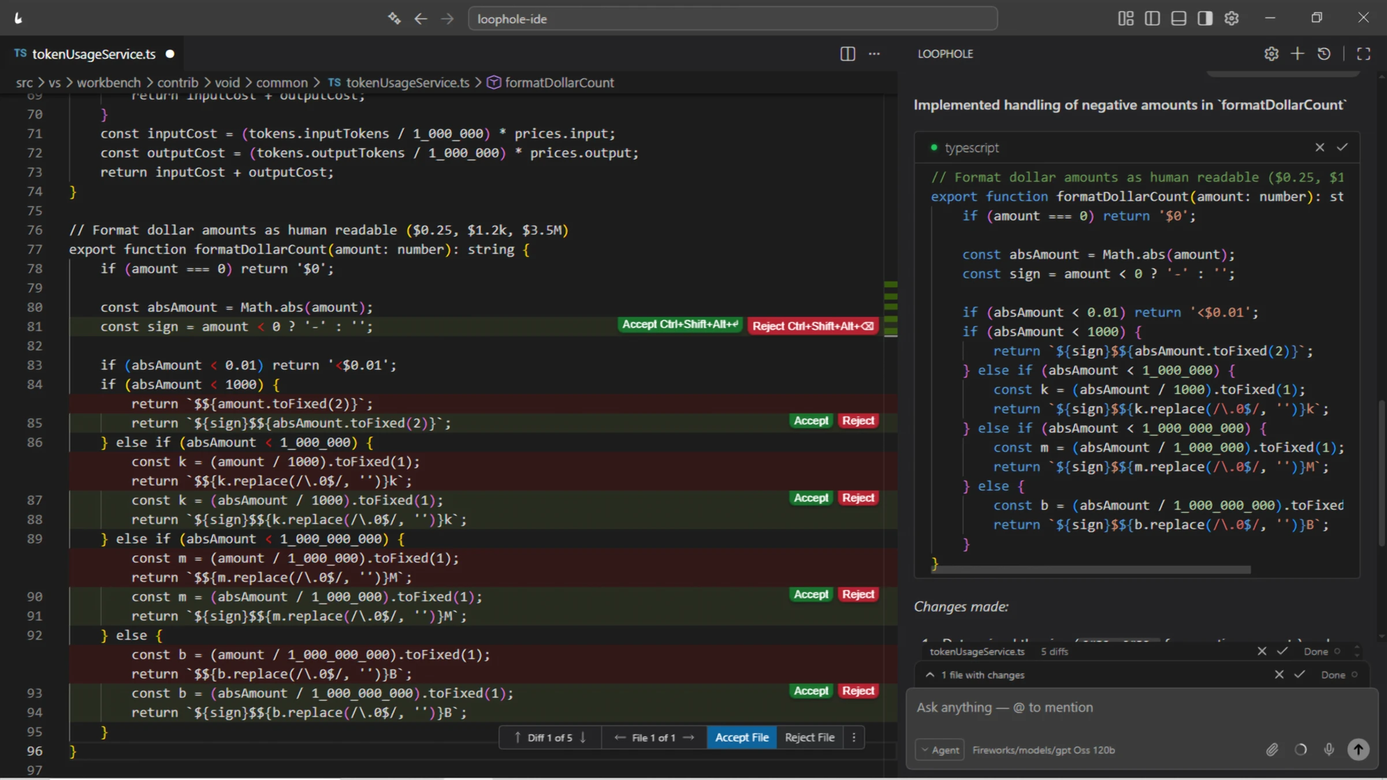Image resolution: width=1387 pixels, height=780 pixels.
Task: Maximize the Loophole panel
Action: click(x=1364, y=54)
